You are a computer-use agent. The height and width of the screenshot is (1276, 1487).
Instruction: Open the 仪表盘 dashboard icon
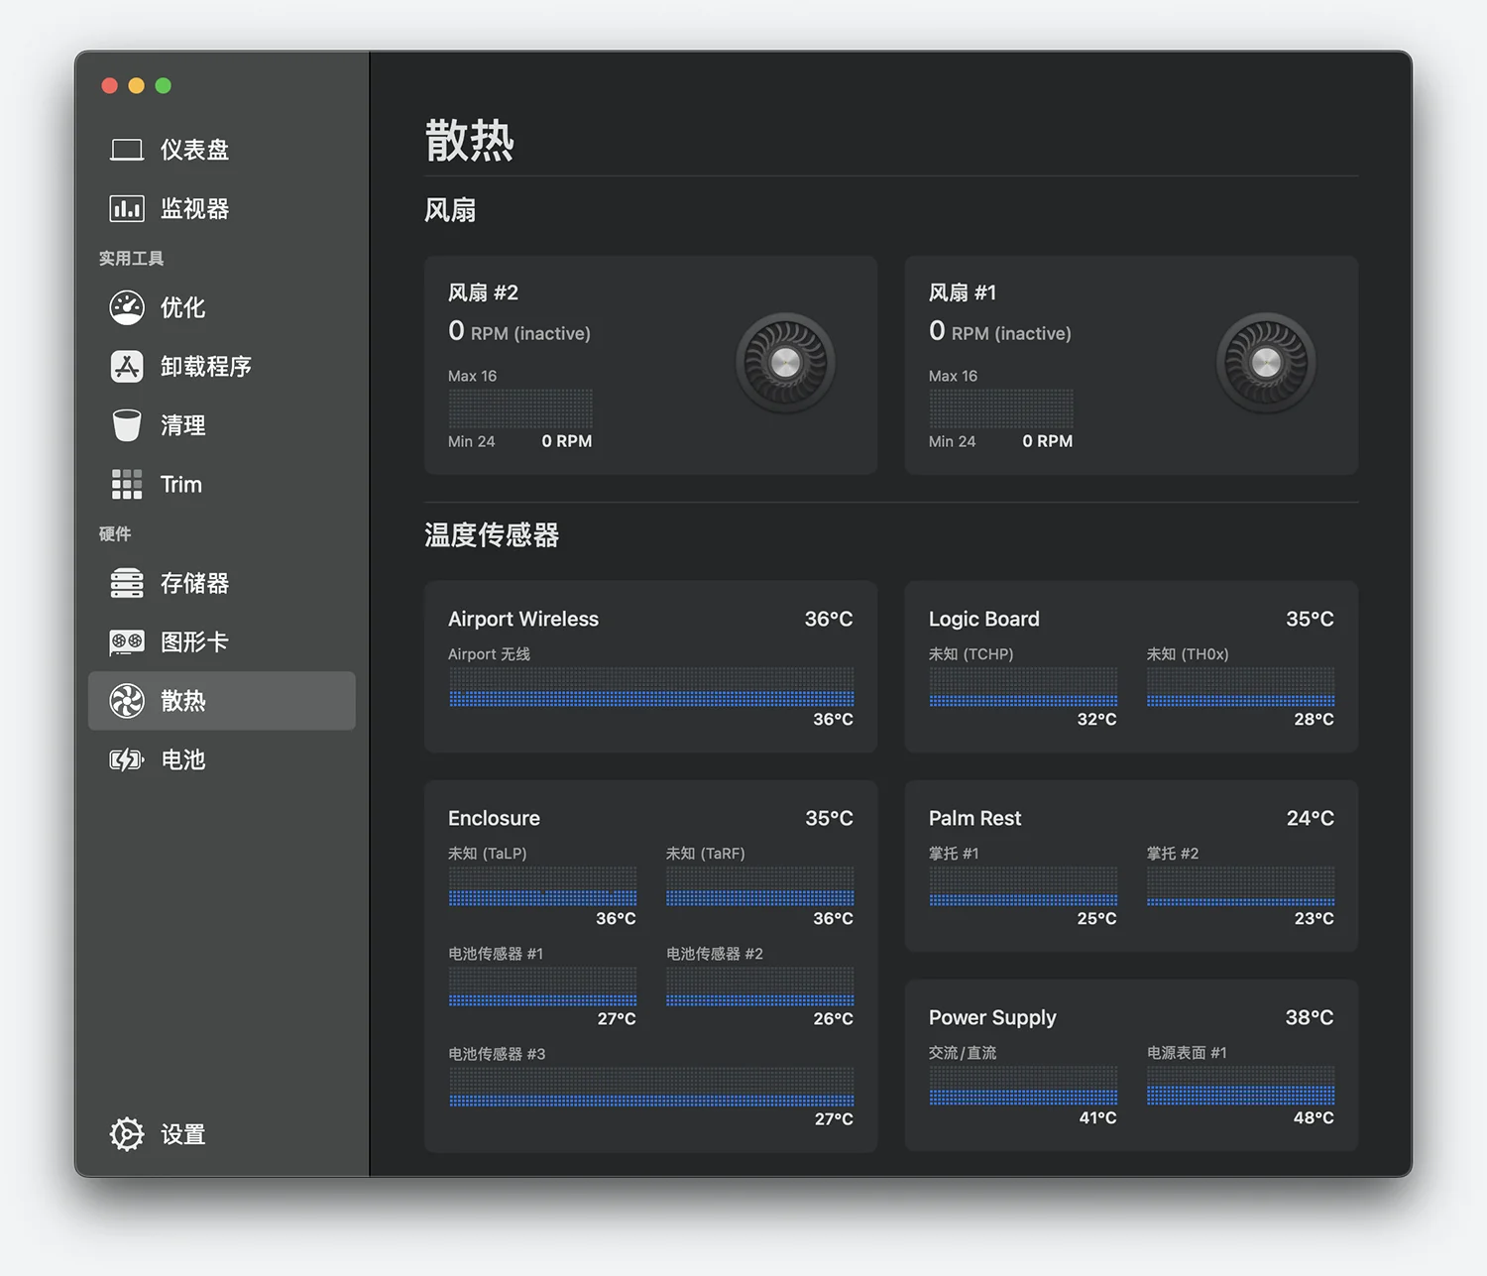[127, 150]
